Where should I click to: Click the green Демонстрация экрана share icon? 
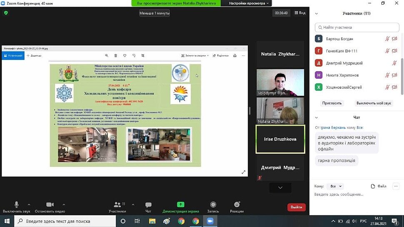180,205
